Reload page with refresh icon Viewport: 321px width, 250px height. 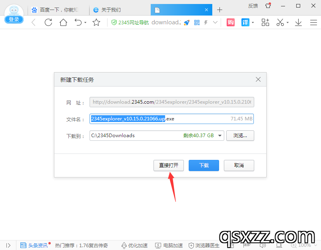48,22
